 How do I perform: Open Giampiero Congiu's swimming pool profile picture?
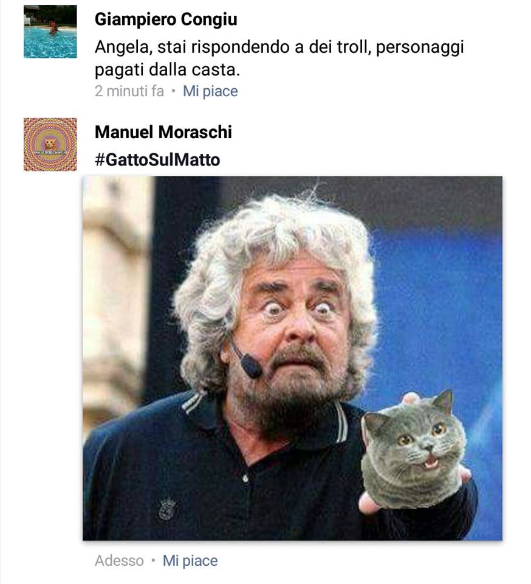tap(50, 32)
